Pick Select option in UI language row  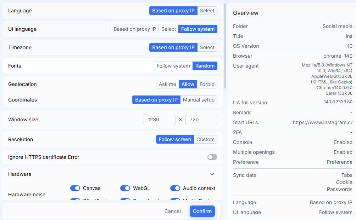point(168,29)
